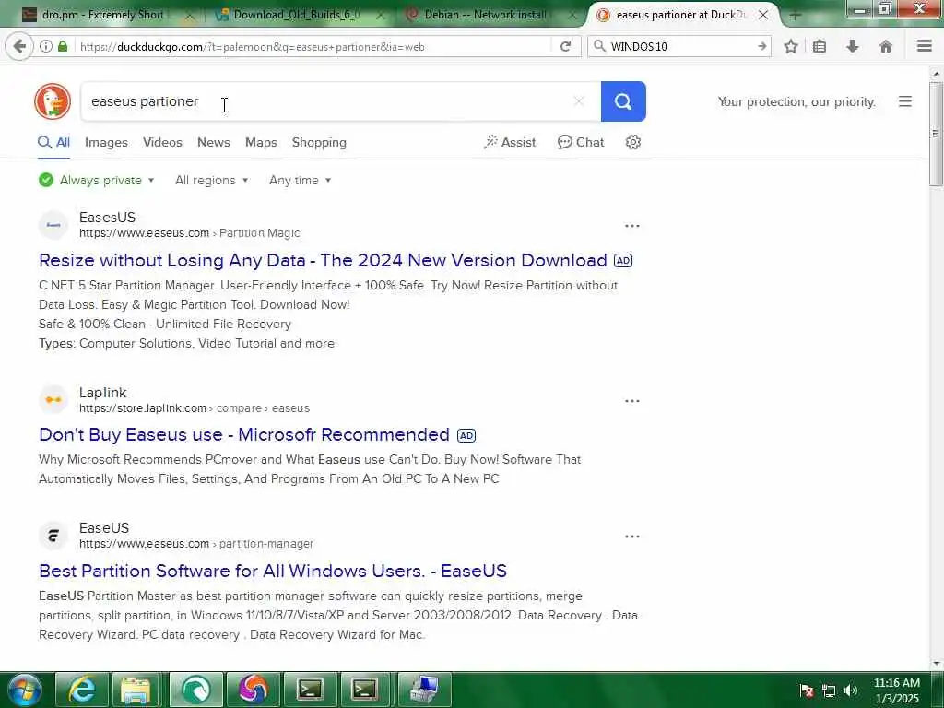The width and height of the screenshot is (944, 708).
Task: Open more options for Laplink result
Action: [632, 401]
